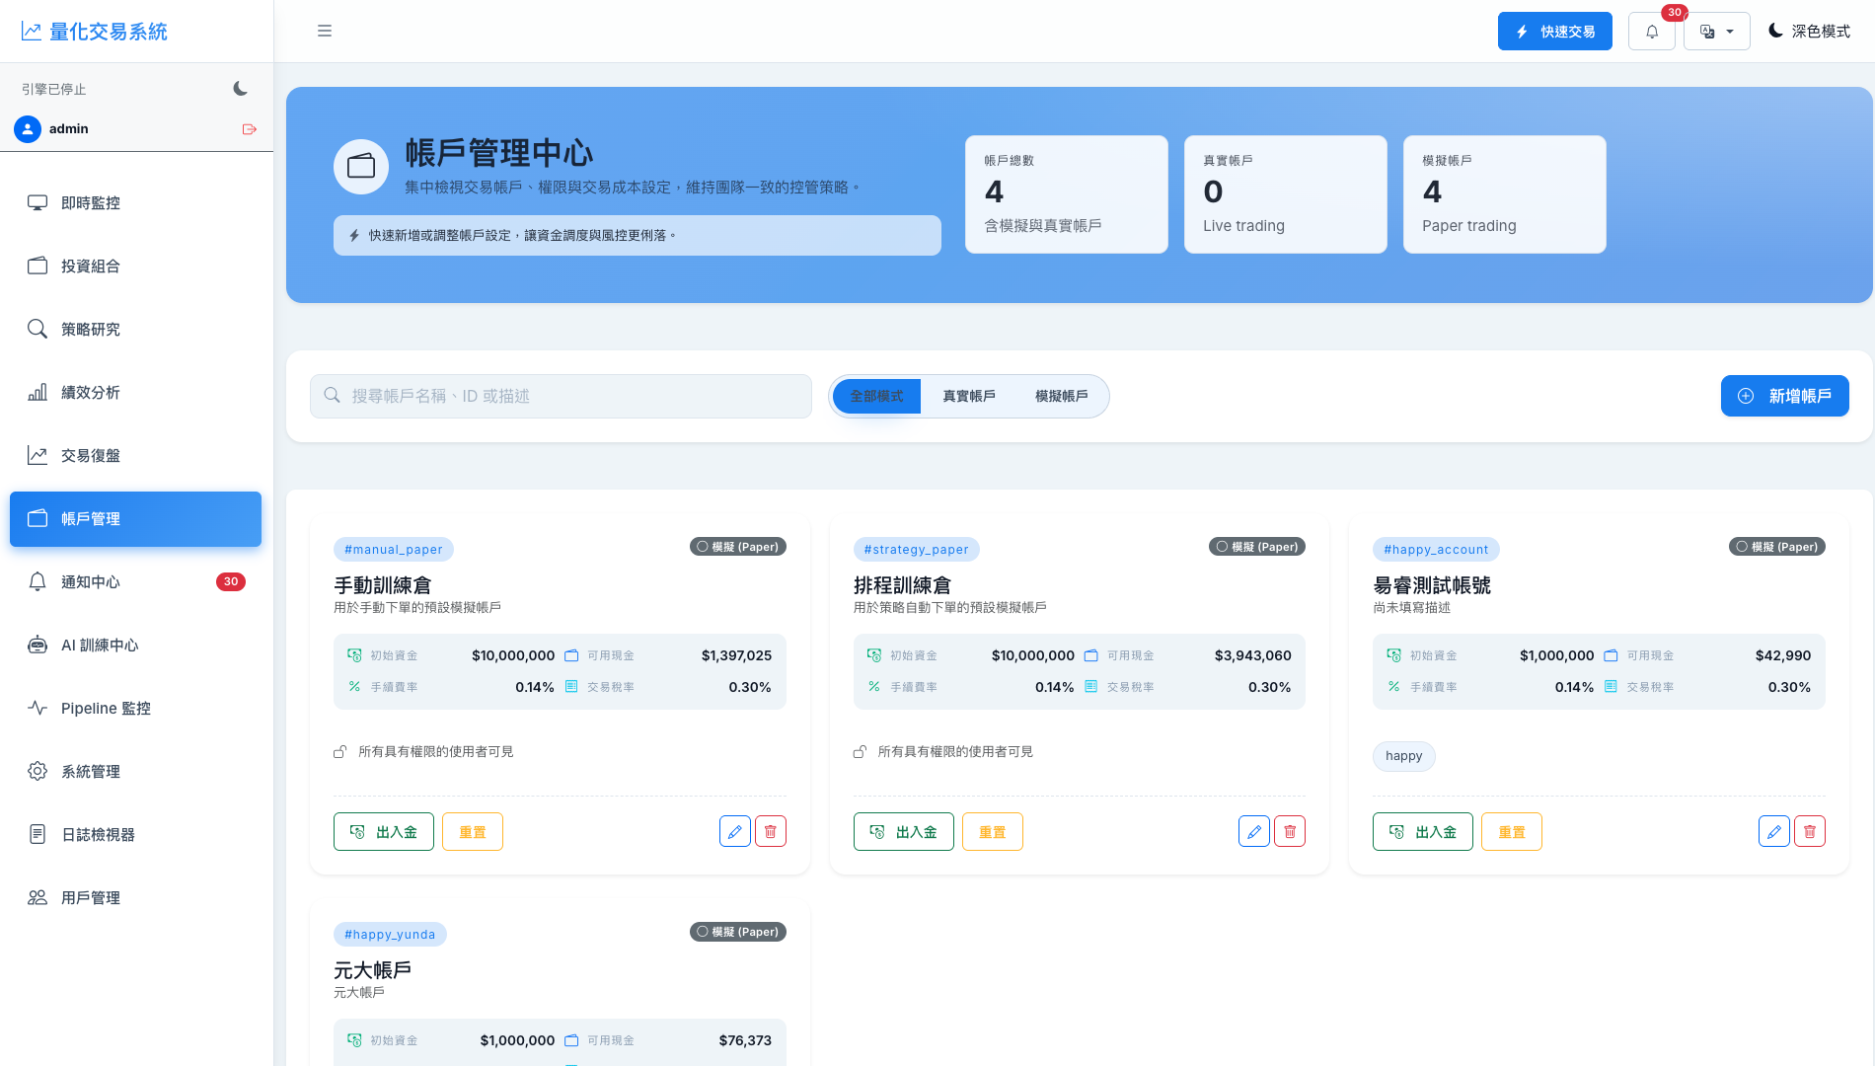The image size is (1875, 1066).
Task: Click the $1,397,025 available cash value
Action: (736, 655)
